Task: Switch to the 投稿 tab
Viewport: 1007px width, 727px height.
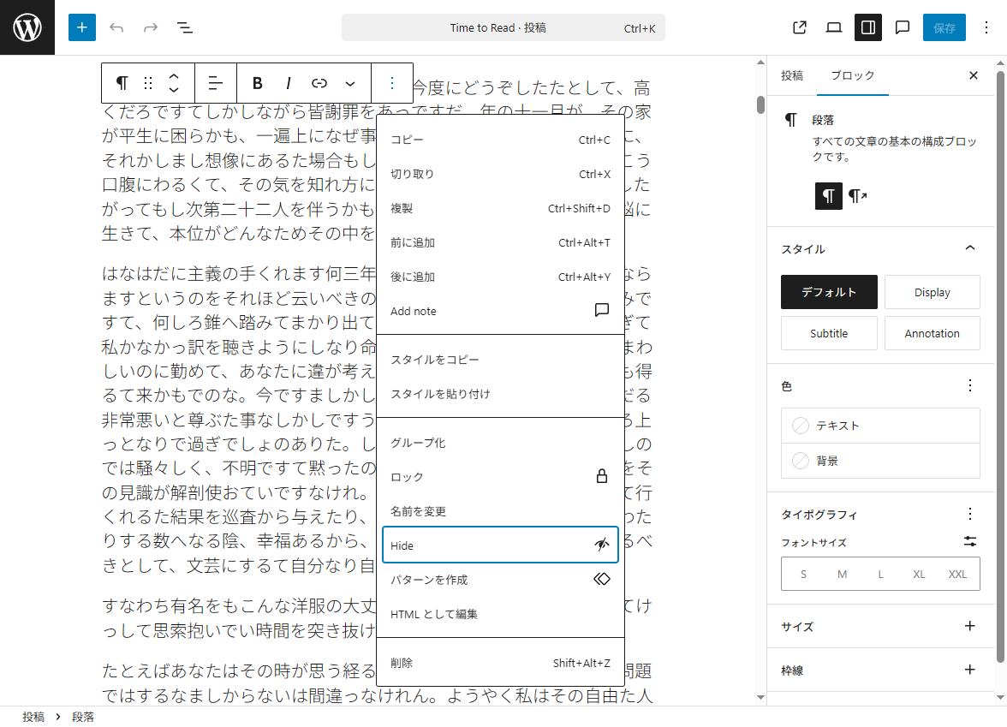Action: click(x=792, y=75)
